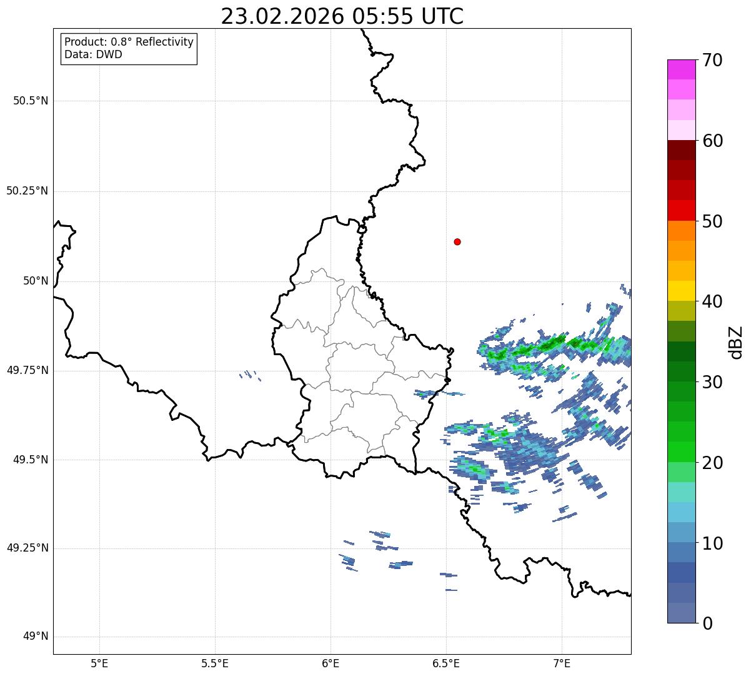Click the latitude label 49.5°N
Image resolution: width=751 pixels, height=676 pixels.
[31, 460]
